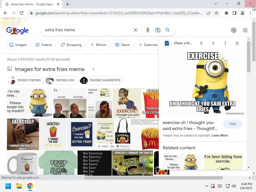The width and height of the screenshot is (256, 192).
Task: Go to Google home via the logo
Action: (17, 30)
